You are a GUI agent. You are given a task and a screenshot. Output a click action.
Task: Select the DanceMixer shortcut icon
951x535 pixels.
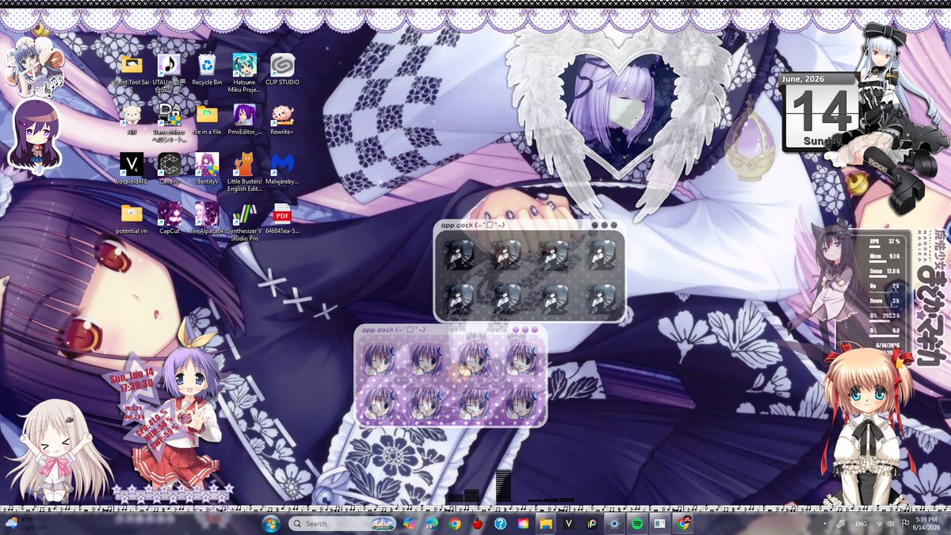(x=169, y=122)
